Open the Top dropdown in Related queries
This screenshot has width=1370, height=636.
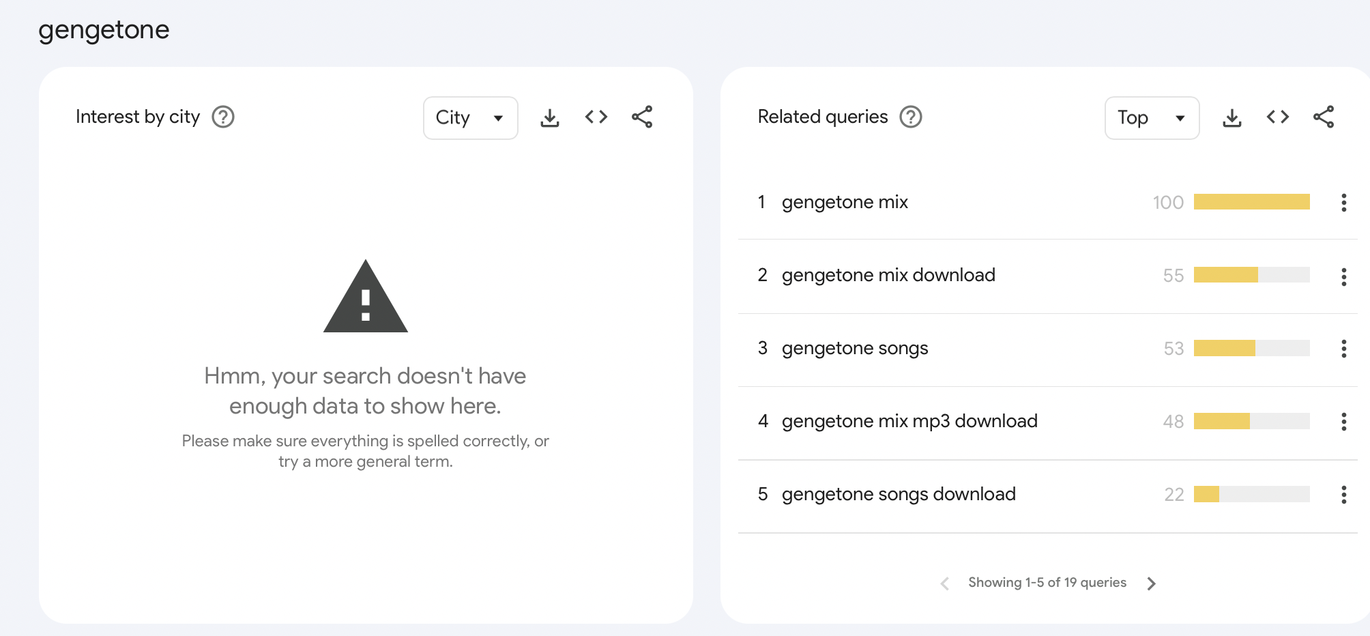pos(1152,118)
